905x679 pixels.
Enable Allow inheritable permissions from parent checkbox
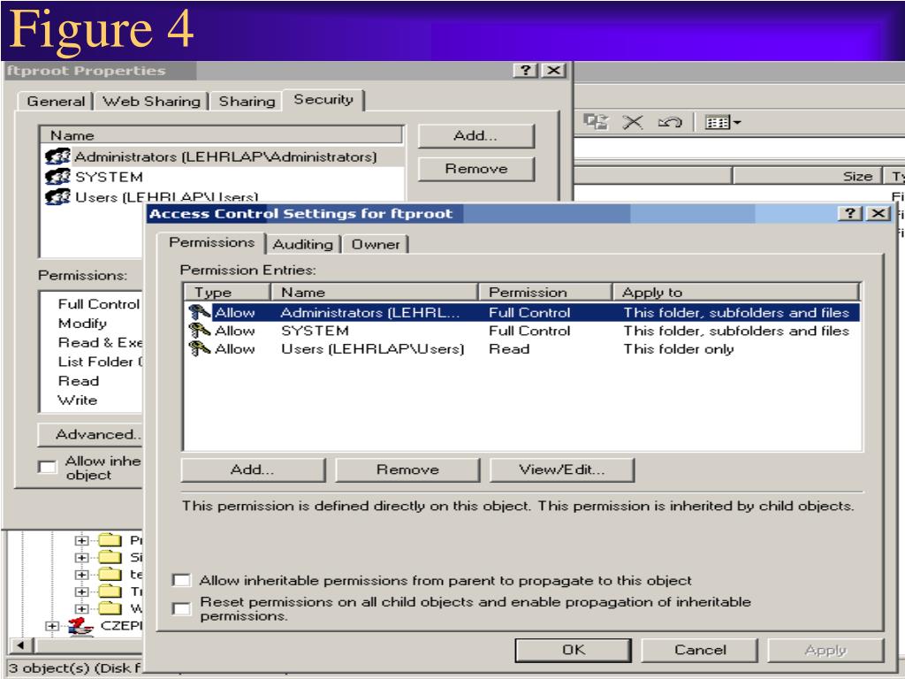point(182,580)
